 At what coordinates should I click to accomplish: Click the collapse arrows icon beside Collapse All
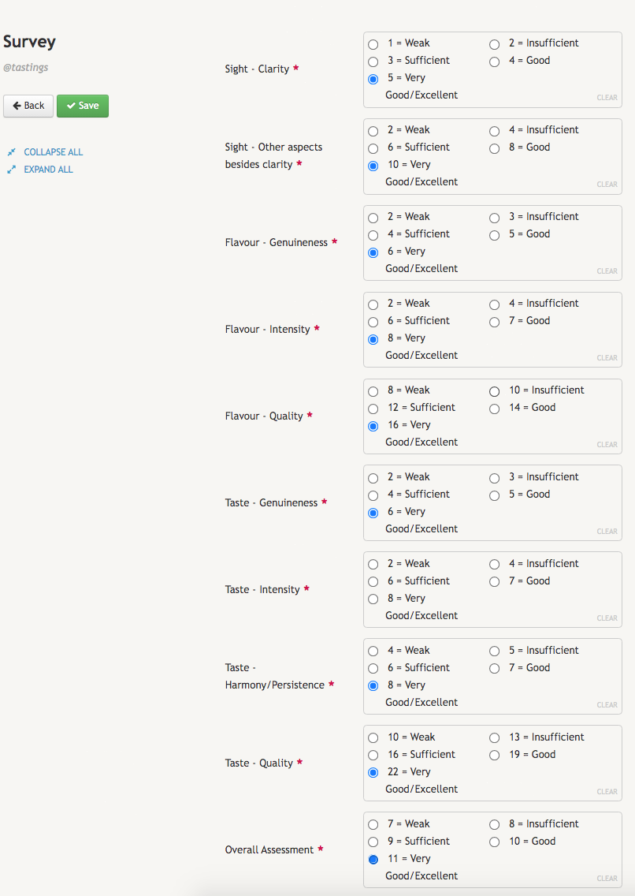coord(12,152)
